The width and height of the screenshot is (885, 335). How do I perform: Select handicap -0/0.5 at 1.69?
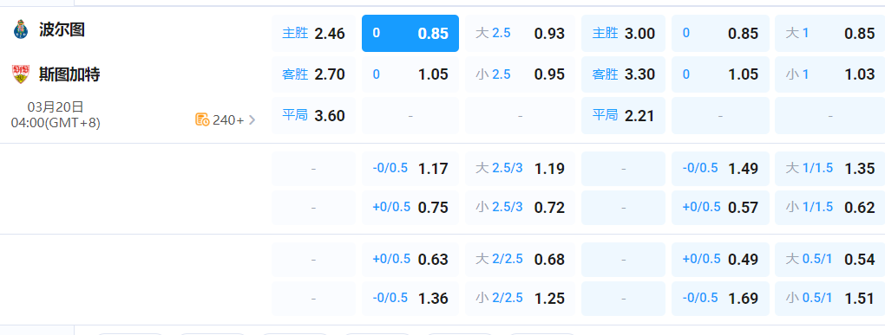click(x=720, y=299)
